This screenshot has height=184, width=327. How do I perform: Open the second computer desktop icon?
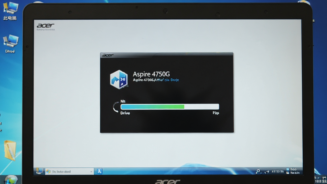click(11, 44)
